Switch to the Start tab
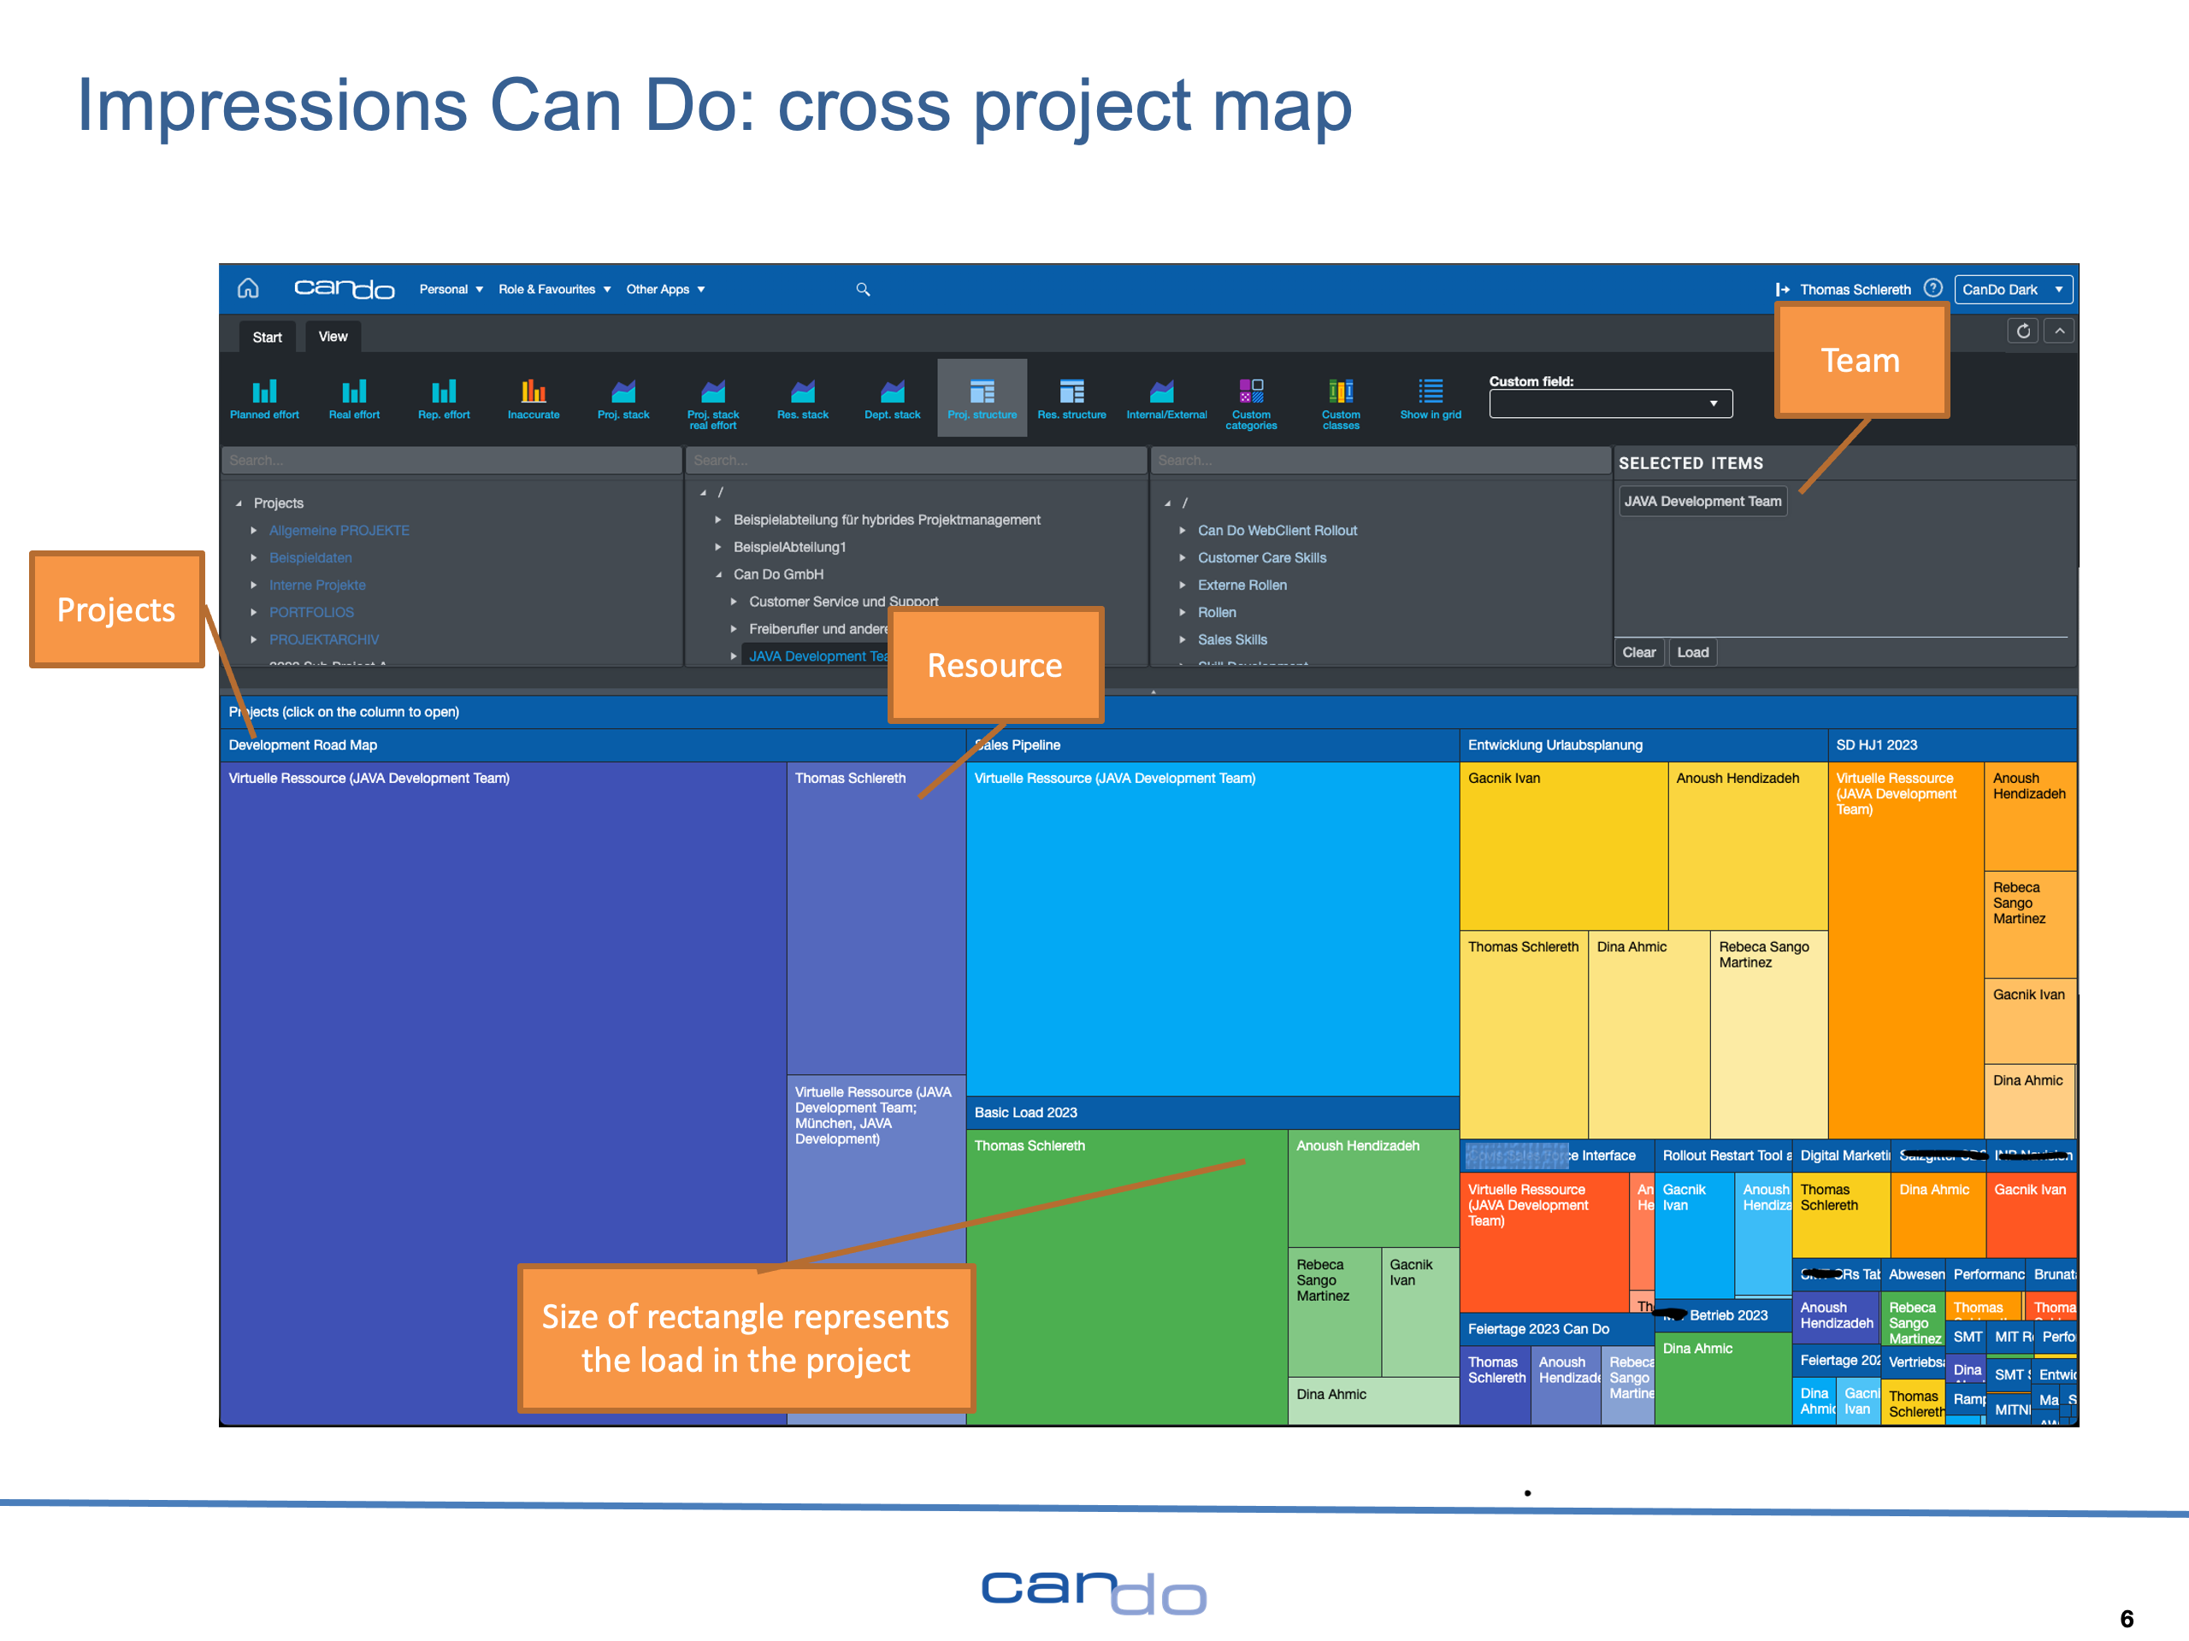The image size is (2189, 1641). point(267,338)
